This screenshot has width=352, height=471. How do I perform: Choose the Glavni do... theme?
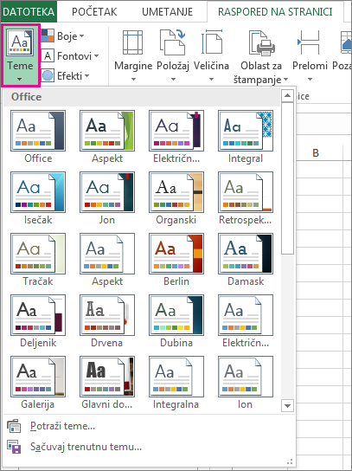(x=107, y=383)
